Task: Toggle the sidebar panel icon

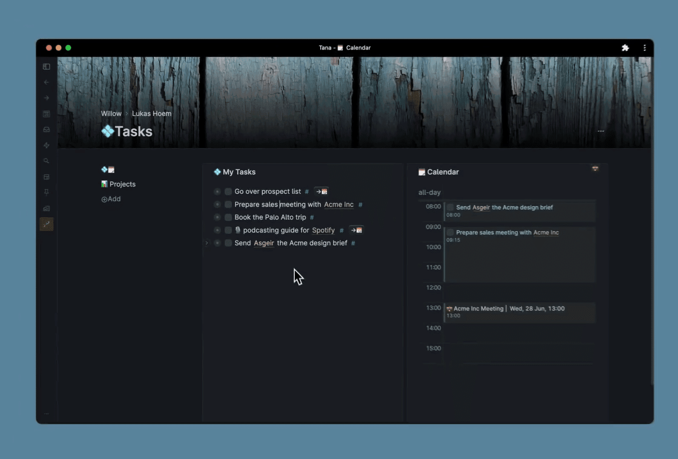Action: pos(46,67)
